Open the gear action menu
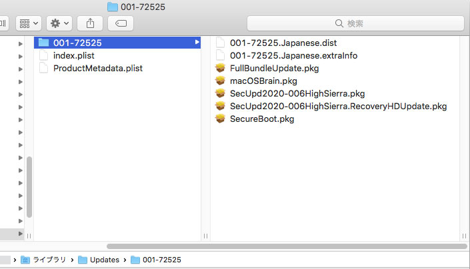Screen dimensions: 470x269 [59, 23]
